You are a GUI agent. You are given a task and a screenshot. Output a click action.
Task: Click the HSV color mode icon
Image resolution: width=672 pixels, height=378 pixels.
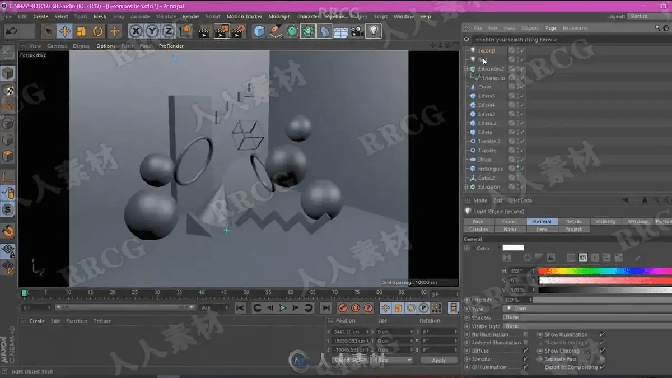click(x=583, y=258)
